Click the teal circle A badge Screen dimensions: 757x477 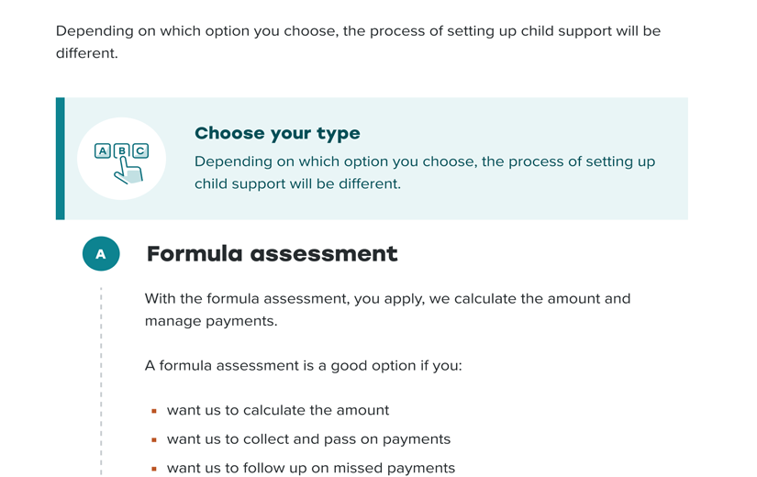(x=101, y=253)
